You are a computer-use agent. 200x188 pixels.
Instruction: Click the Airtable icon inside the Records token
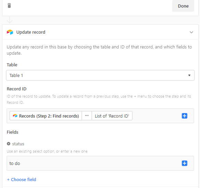(x=15, y=116)
